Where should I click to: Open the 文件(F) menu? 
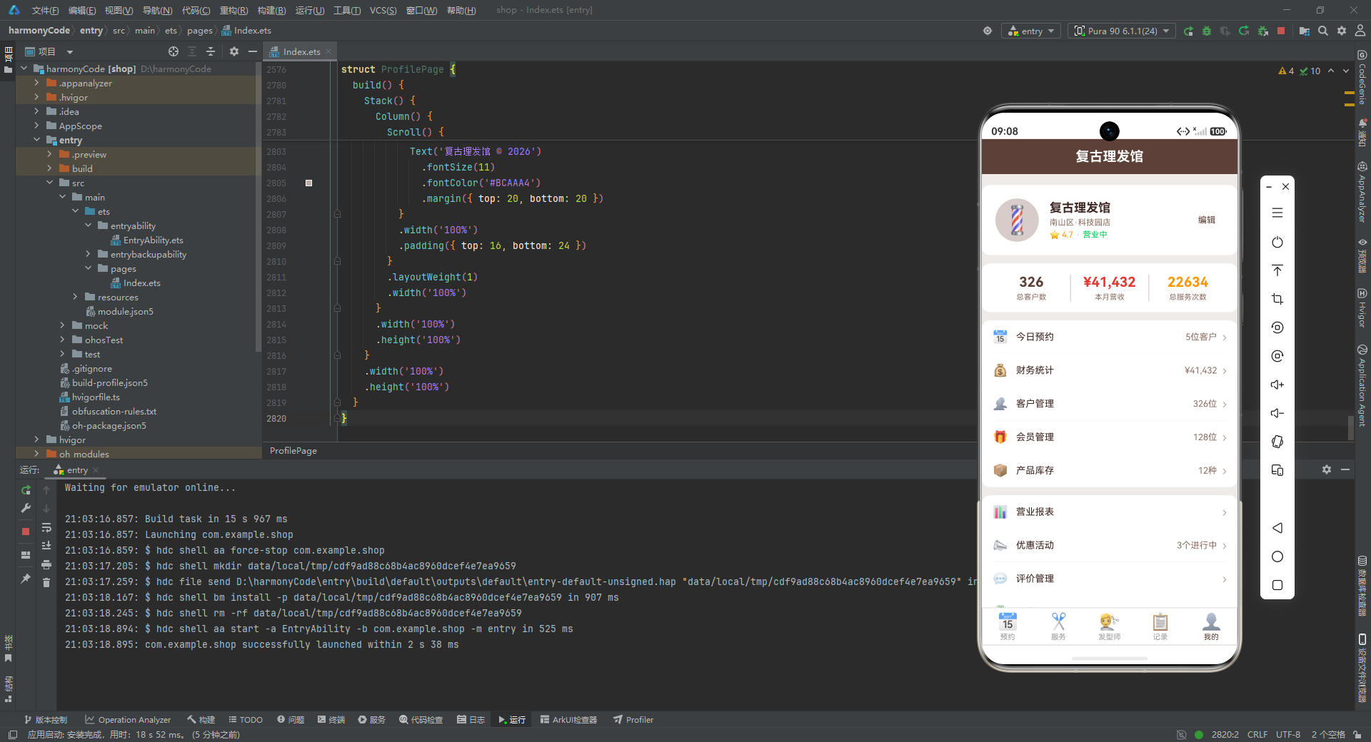45,10
